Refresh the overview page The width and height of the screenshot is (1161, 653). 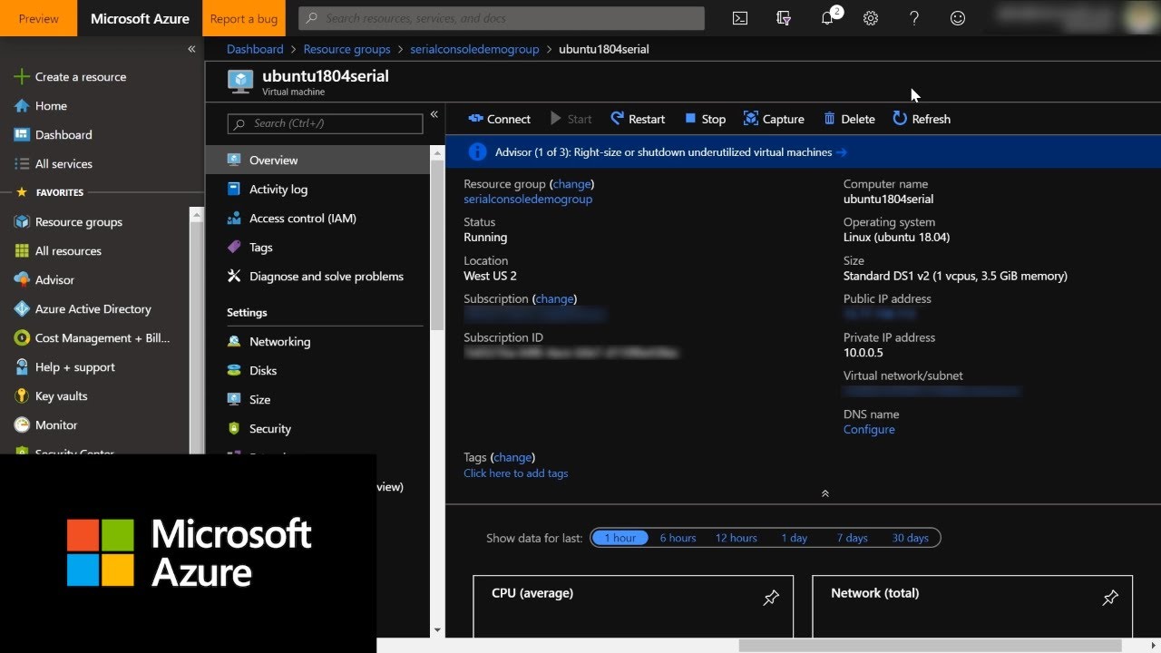tap(922, 119)
